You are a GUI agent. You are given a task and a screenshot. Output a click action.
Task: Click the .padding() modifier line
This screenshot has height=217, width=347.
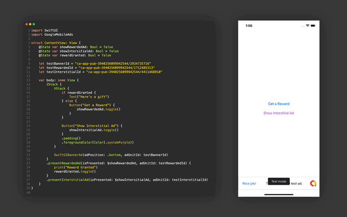pyautogui.click(x=71, y=138)
